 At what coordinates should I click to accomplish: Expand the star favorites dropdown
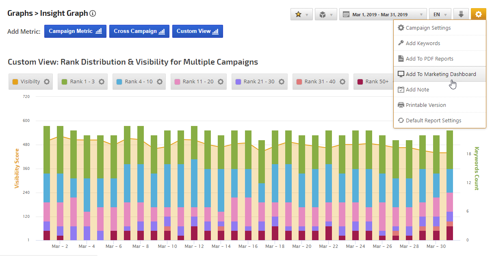tap(301, 14)
